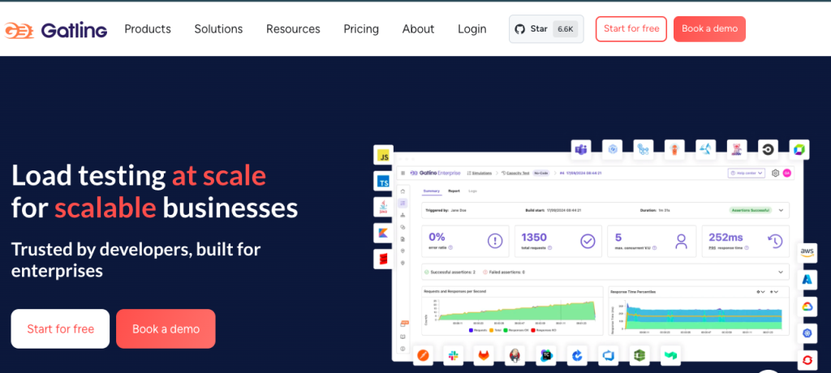831x373 pixels.
Task: Click the Slack icon tile
Action: pos(453,356)
